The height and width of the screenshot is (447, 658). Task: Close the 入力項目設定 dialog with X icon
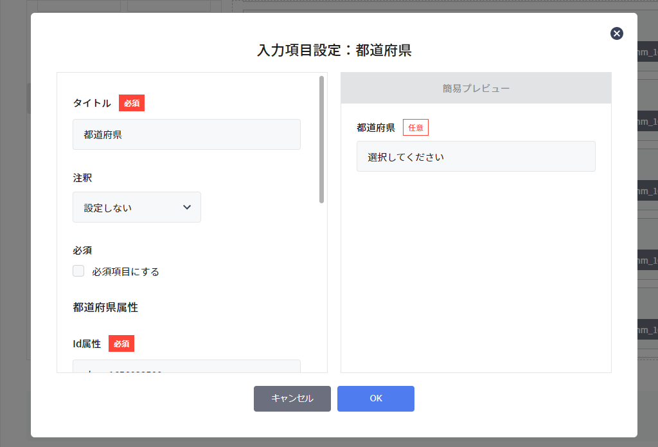[616, 34]
